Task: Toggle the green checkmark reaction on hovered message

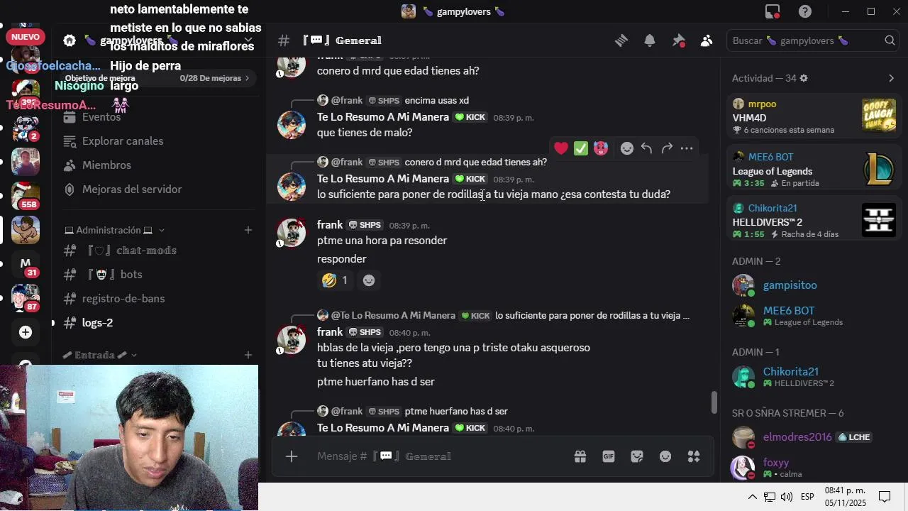Action: (x=581, y=148)
